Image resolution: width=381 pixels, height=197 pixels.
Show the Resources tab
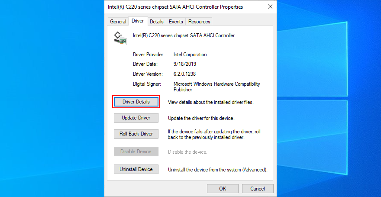[x=199, y=21]
